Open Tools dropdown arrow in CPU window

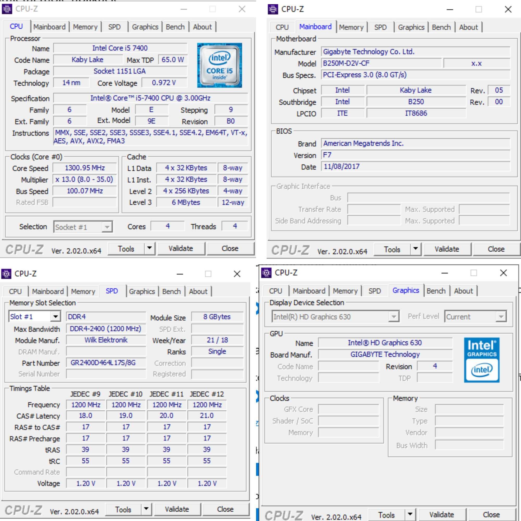pos(149,248)
